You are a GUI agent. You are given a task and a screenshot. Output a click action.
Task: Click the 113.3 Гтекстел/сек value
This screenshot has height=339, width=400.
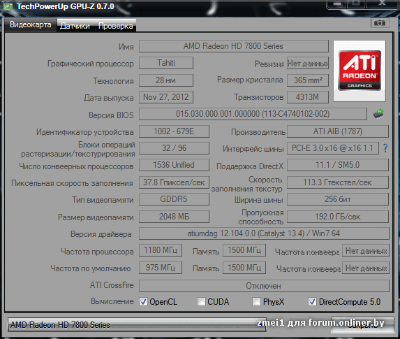(338, 182)
